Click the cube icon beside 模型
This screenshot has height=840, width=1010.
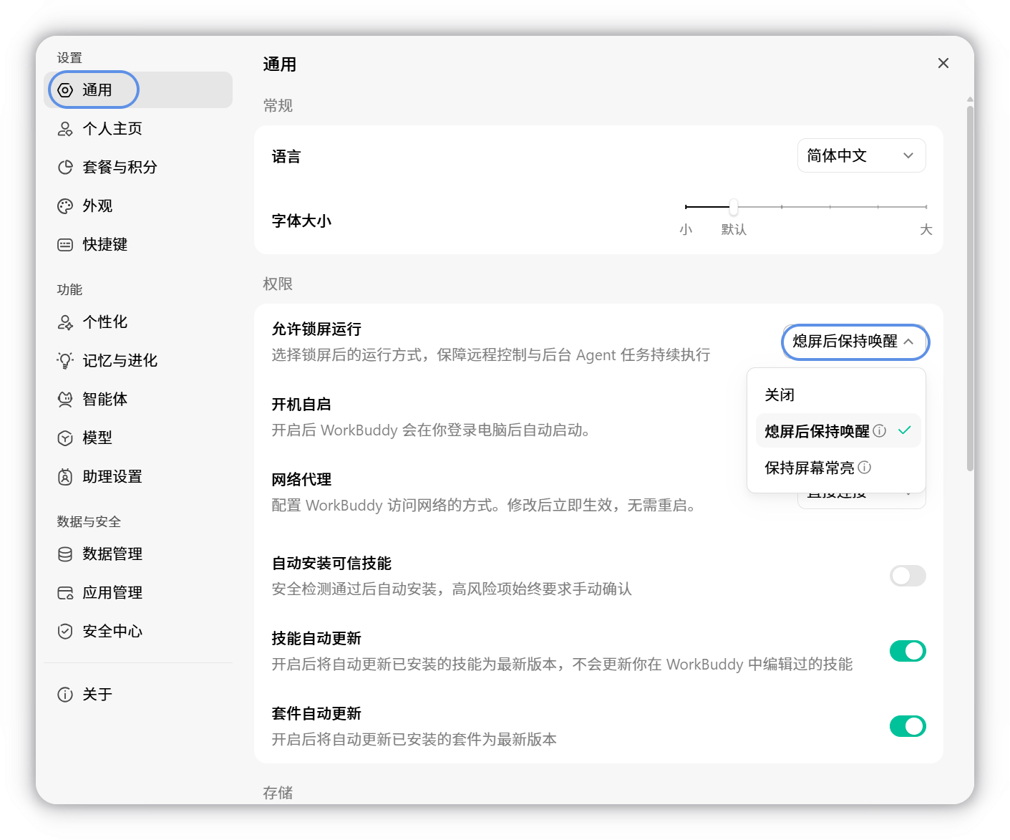pos(65,438)
